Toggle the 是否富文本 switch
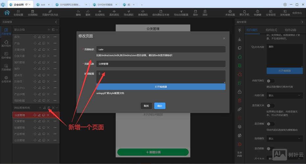This screenshot has height=164, width=306. [x=270, y=106]
